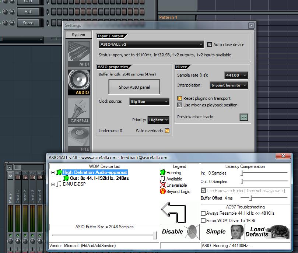
Task: Click the Buffer Offset slider
Action: (x=251, y=198)
